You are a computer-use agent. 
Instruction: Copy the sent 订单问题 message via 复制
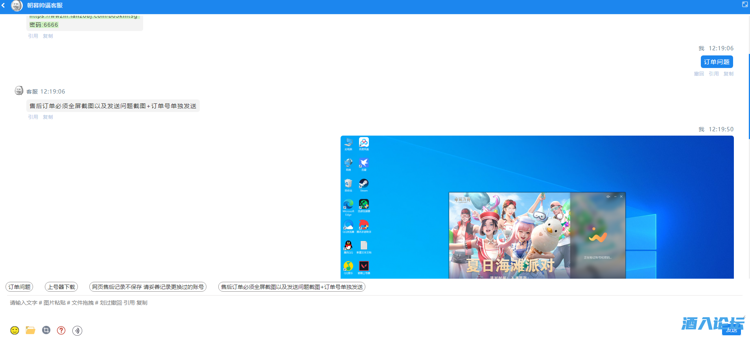[x=728, y=74]
